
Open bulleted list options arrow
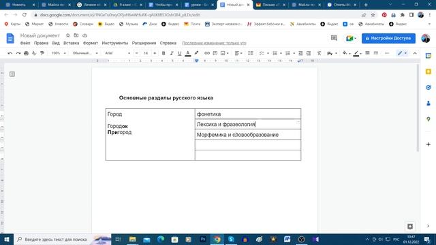pyautogui.click(x=281, y=53)
